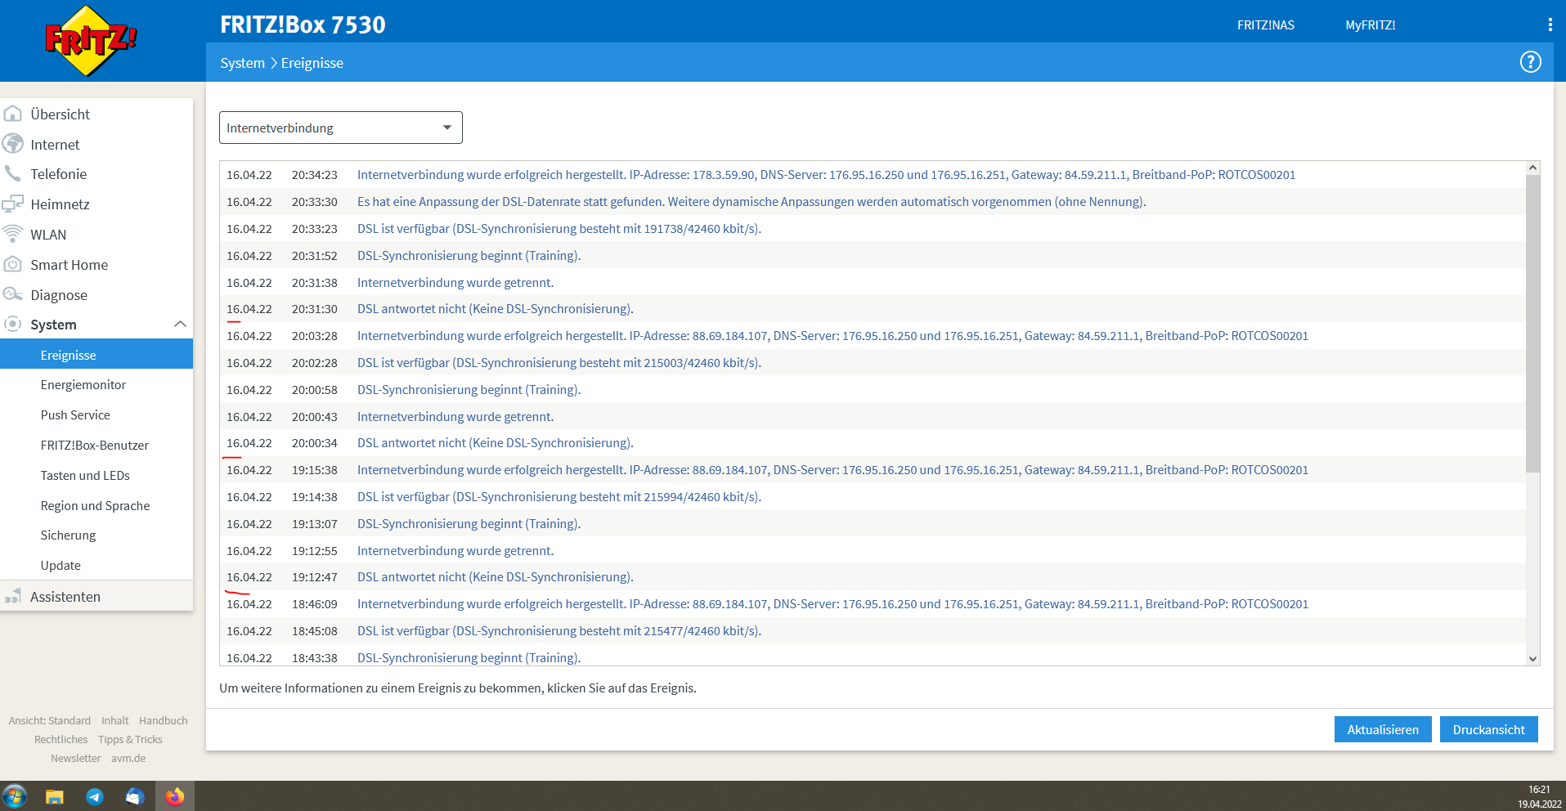Select the Ereignisse submenu item
Image resolution: width=1566 pixels, height=811 pixels.
[96, 355]
